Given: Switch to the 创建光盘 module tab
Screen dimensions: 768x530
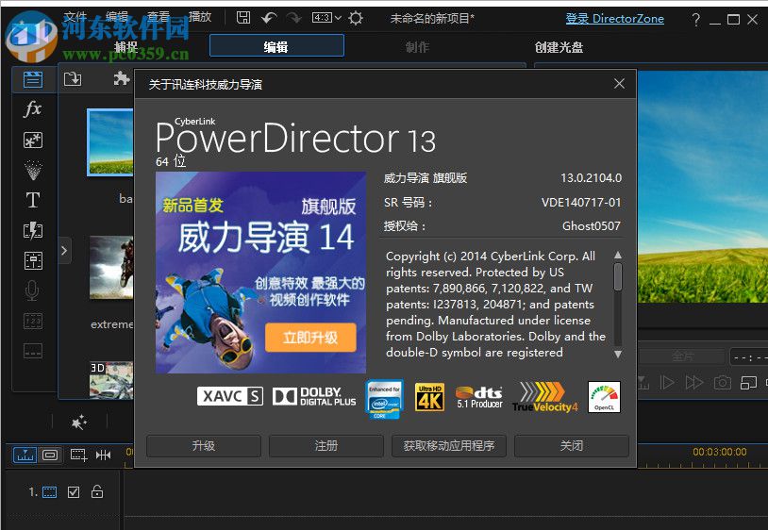Looking at the screenshot, I should 559,47.
